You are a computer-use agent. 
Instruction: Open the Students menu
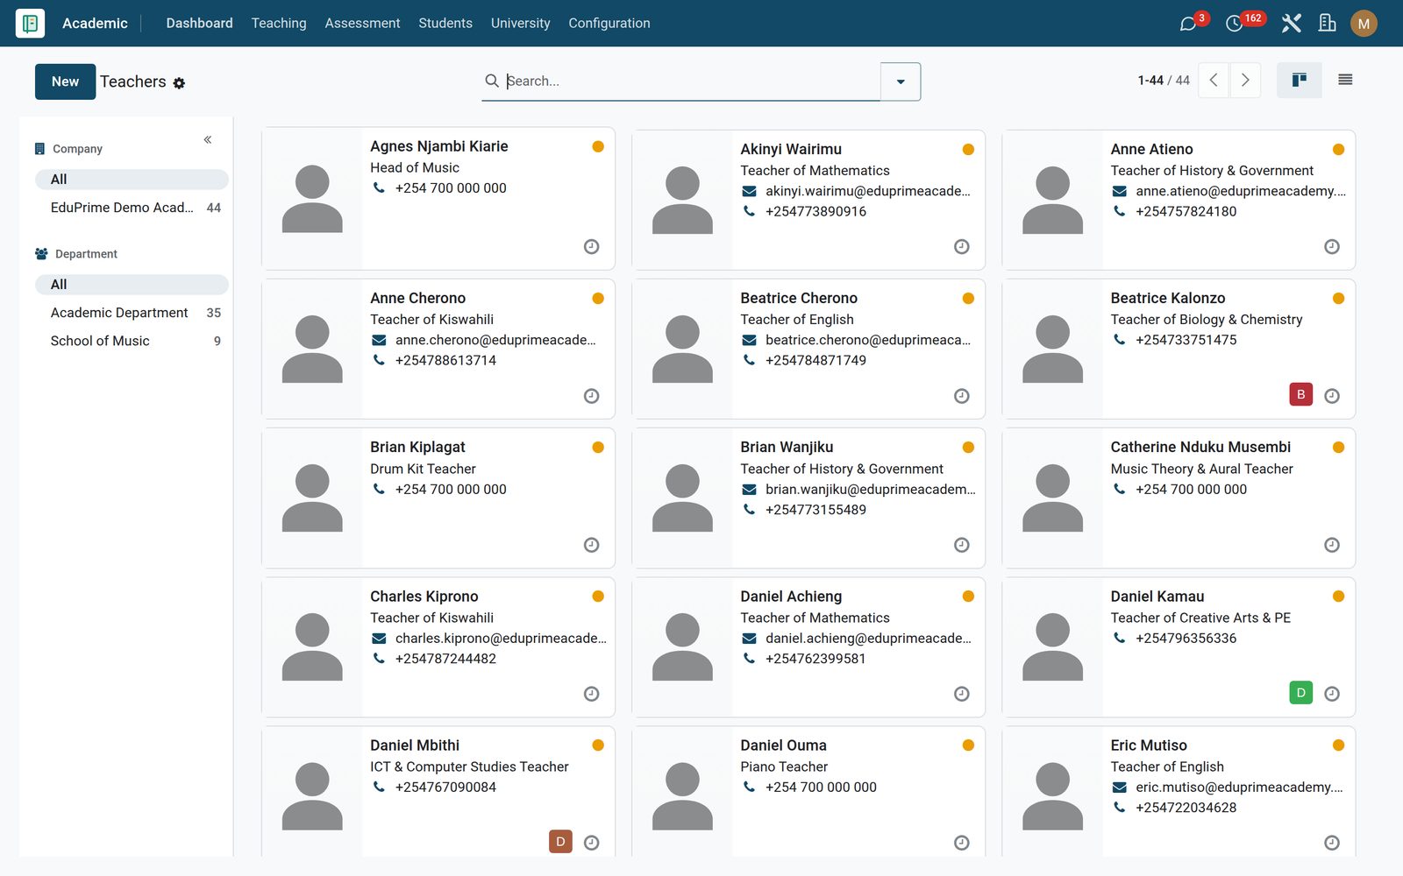point(445,24)
